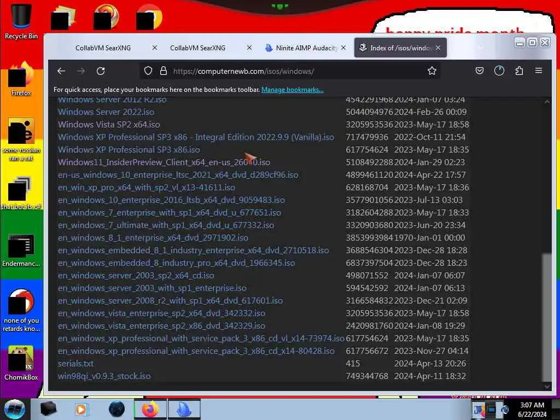Open the Recycle Bin desktop icon
Viewport: 560px width, 420px height.
21,20
